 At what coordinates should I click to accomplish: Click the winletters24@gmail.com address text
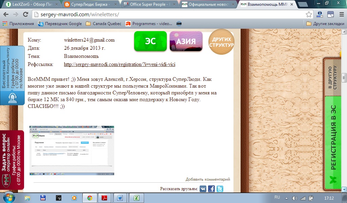pos(89,40)
